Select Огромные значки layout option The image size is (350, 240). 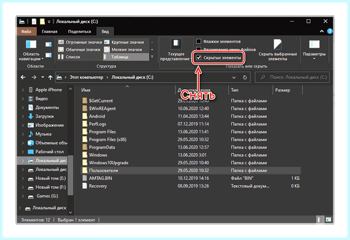click(80, 42)
